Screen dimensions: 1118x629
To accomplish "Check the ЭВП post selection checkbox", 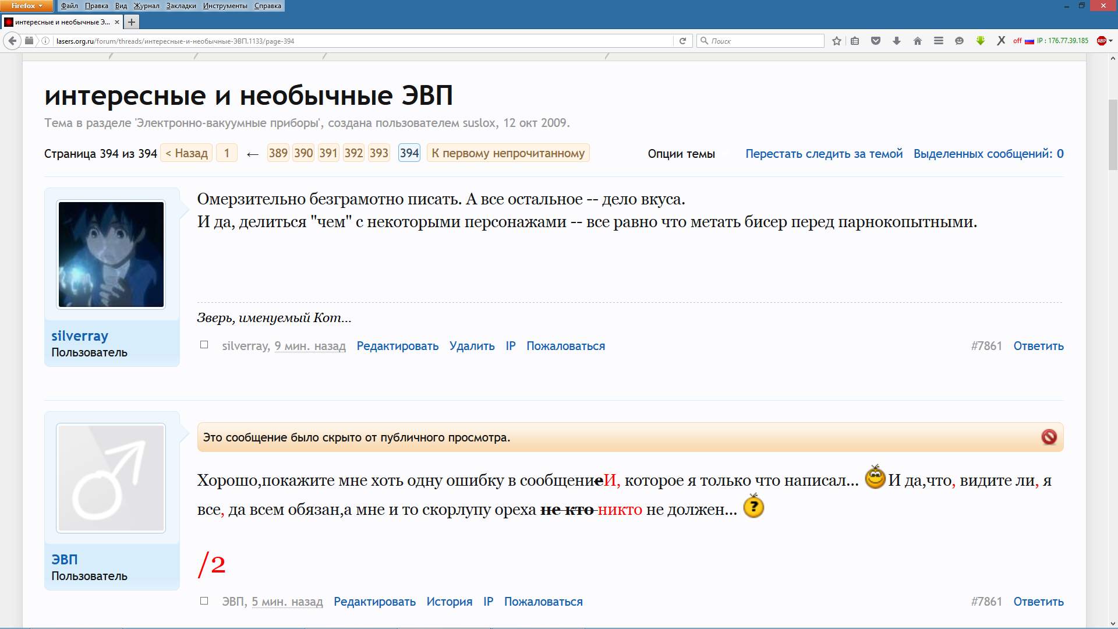I will pos(204,600).
